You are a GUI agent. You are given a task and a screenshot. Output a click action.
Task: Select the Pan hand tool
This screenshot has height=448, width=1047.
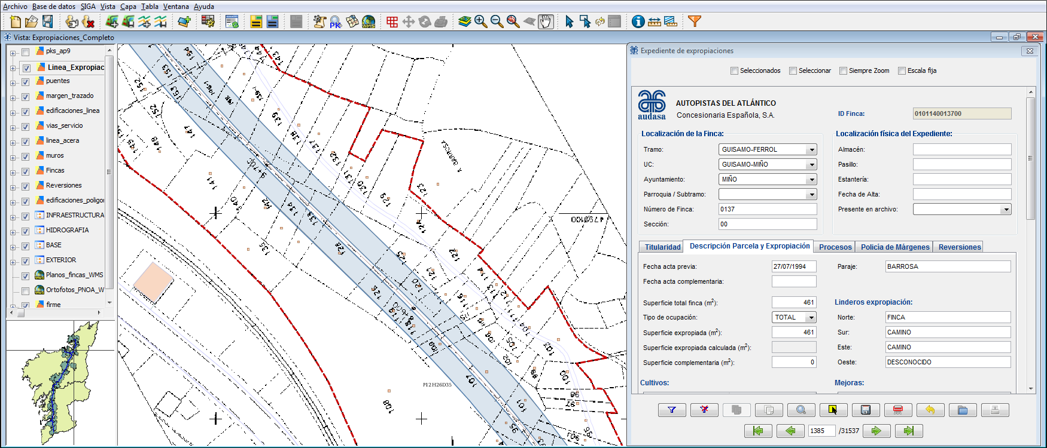(545, 22)
